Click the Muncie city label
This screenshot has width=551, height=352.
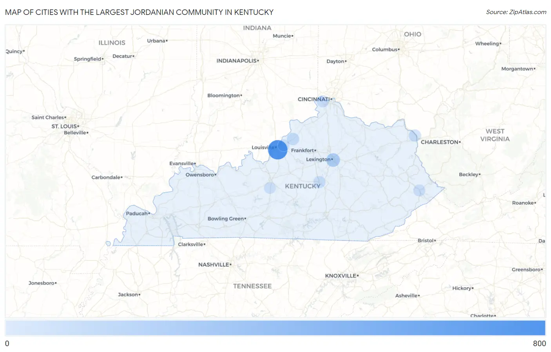pos(283,36)
